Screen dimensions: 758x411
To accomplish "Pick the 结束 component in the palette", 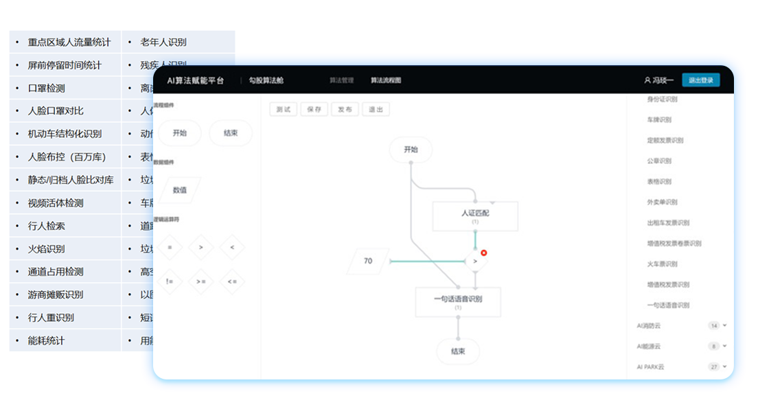I will point(231,133).
